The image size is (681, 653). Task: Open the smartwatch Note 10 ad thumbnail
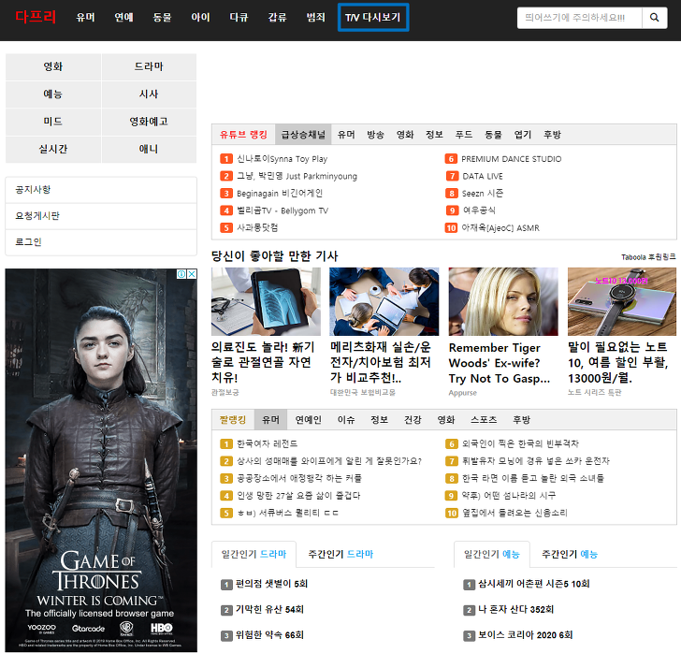coord(622,301)
